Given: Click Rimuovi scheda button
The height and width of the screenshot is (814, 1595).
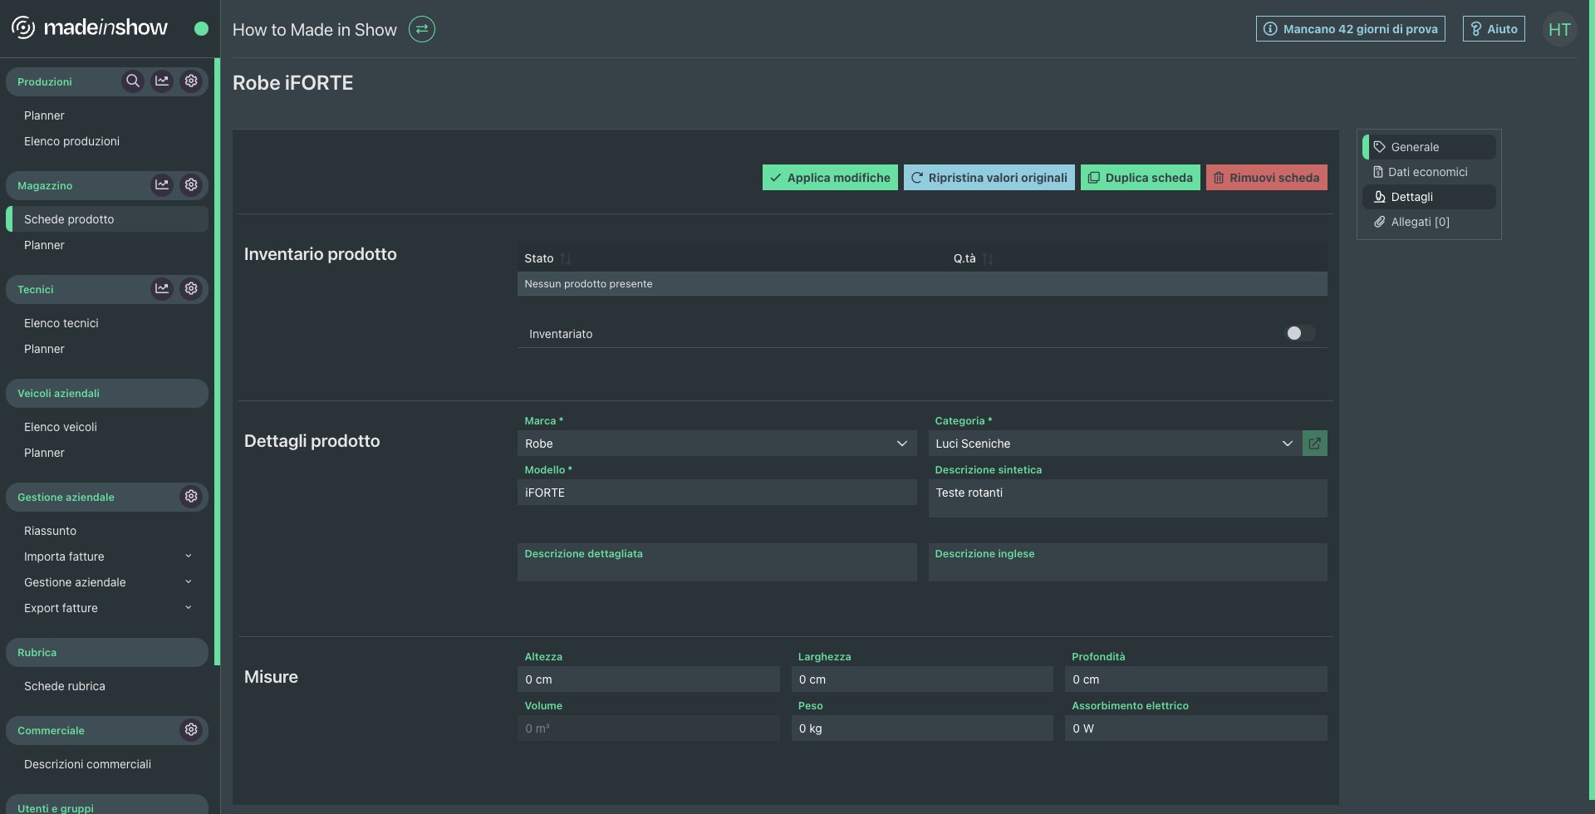Looking at the screenshot, I should click(x=1267, y=178).
